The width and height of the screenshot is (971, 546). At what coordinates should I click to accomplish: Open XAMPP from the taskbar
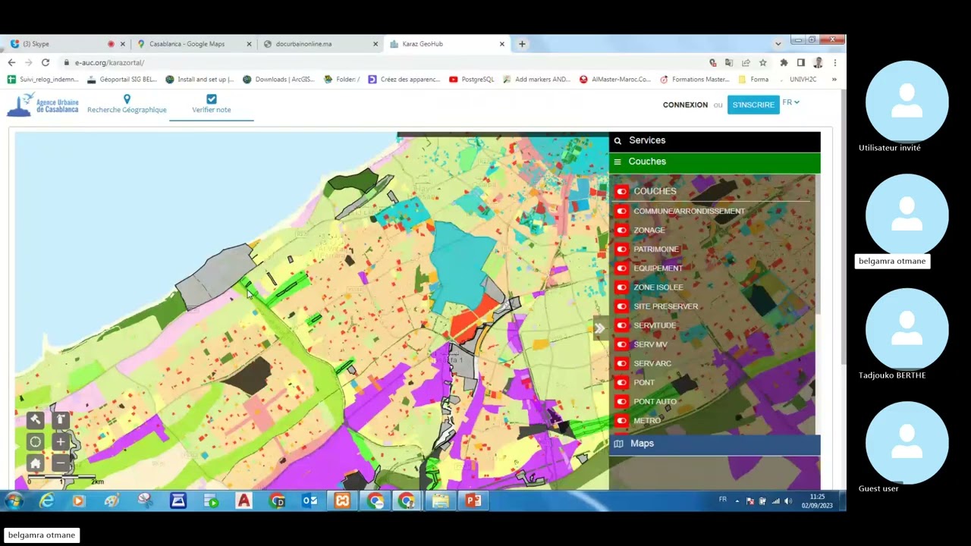[x=342, y=500]
